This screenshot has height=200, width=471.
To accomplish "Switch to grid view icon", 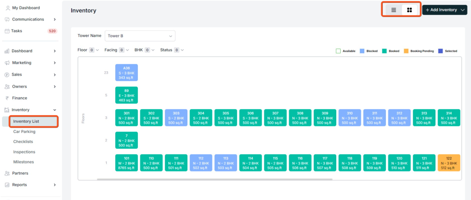I will (409, 10).
